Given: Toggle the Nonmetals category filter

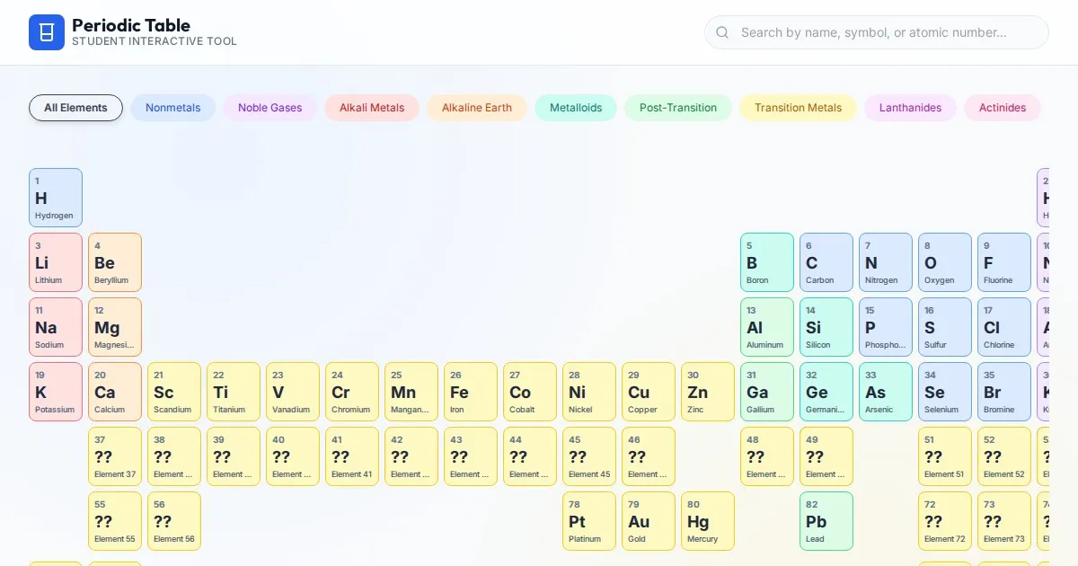Looking at the screenshot, I should click(x=172, y=108).
